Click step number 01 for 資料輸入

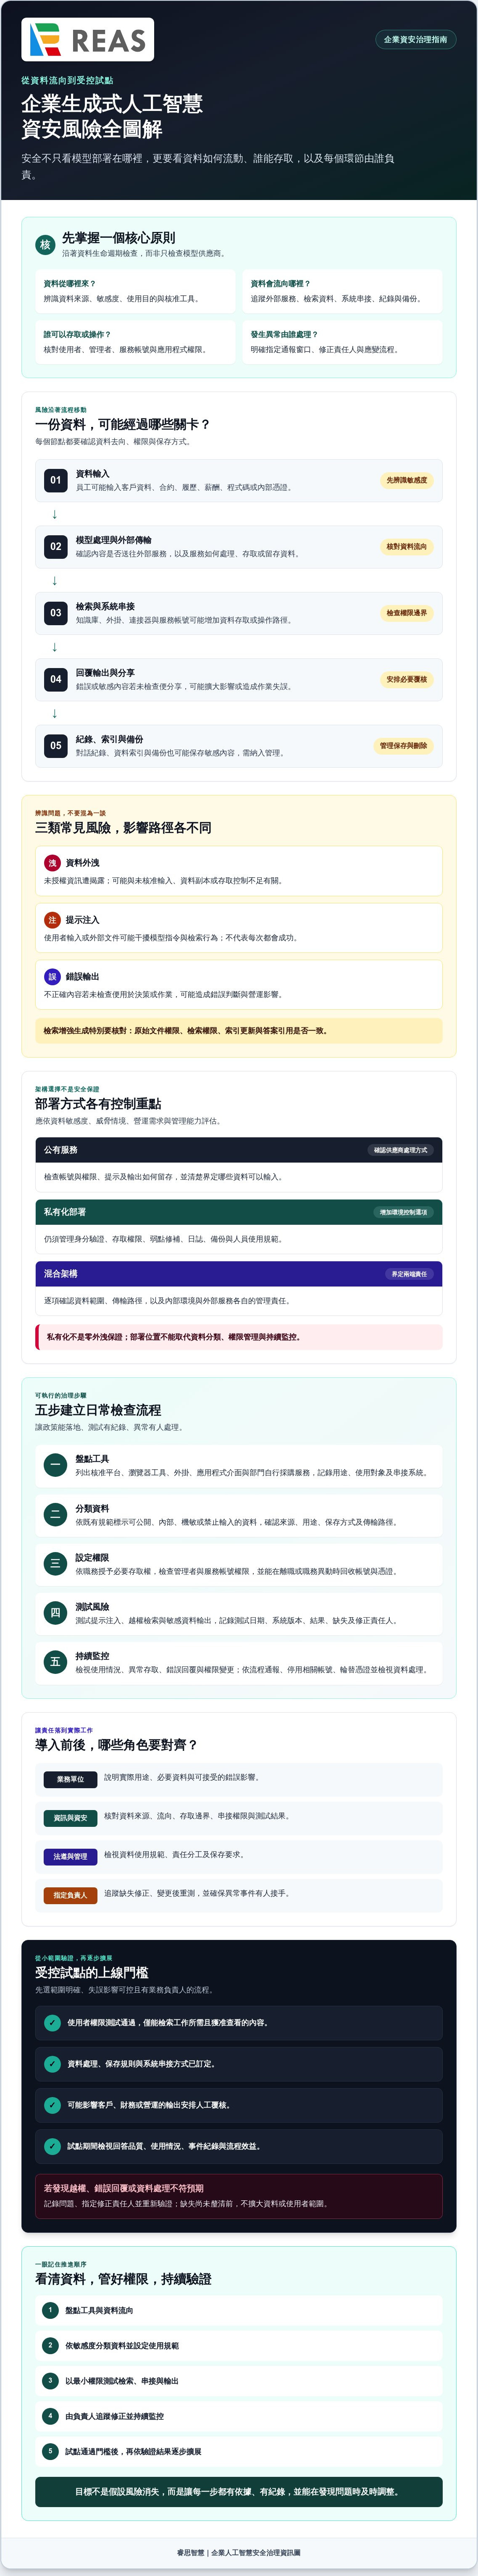55,480
